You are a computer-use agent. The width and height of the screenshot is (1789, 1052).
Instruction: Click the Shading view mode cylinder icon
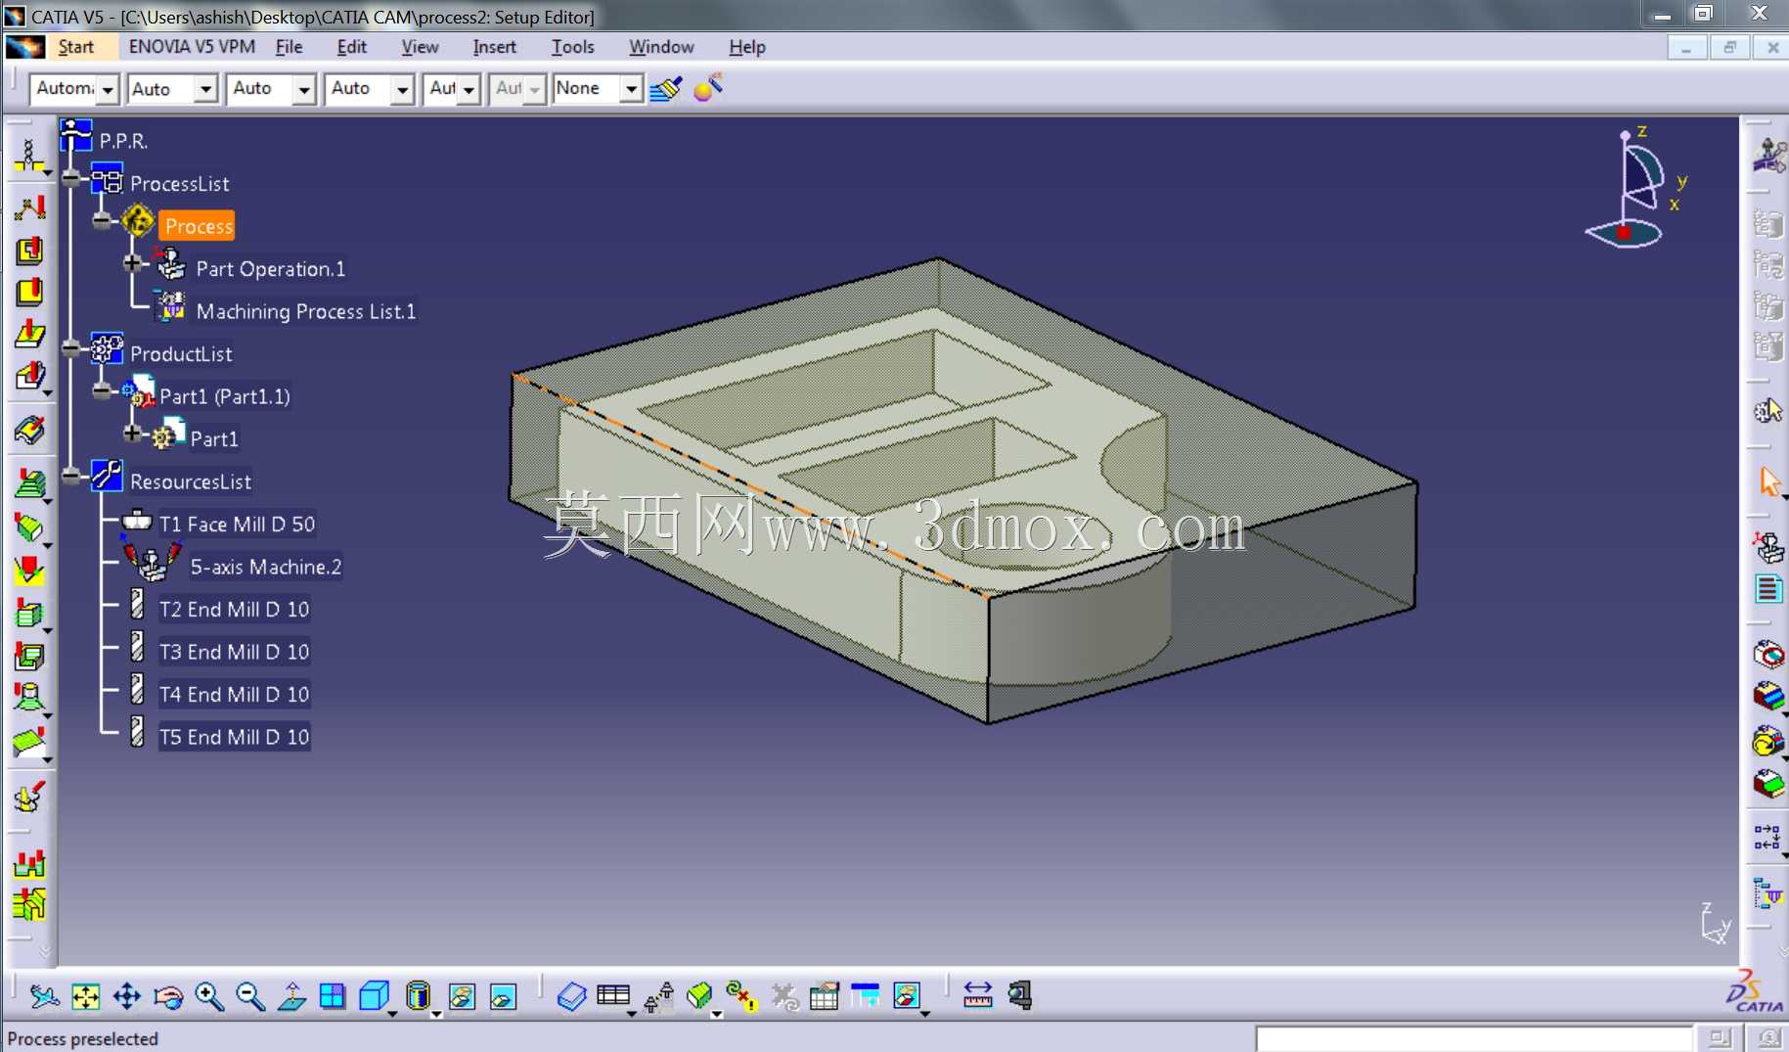(418, 996)
